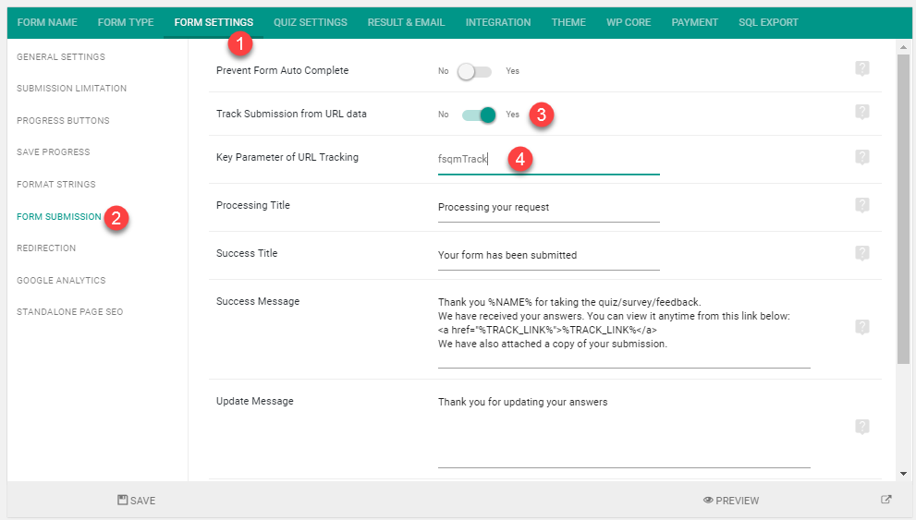Open Google Analytics settings section

pos(61,280)
